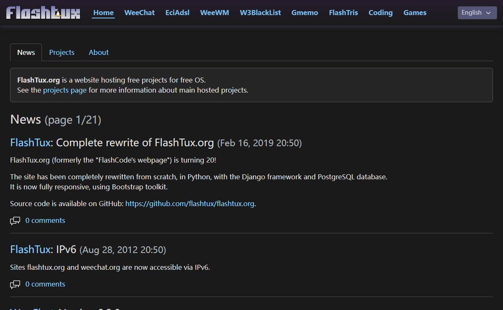This screenshot has height=310, width=503.
Task: Click the date Feb 16, 2019 20:50
Action: click(x=259, y=143)
